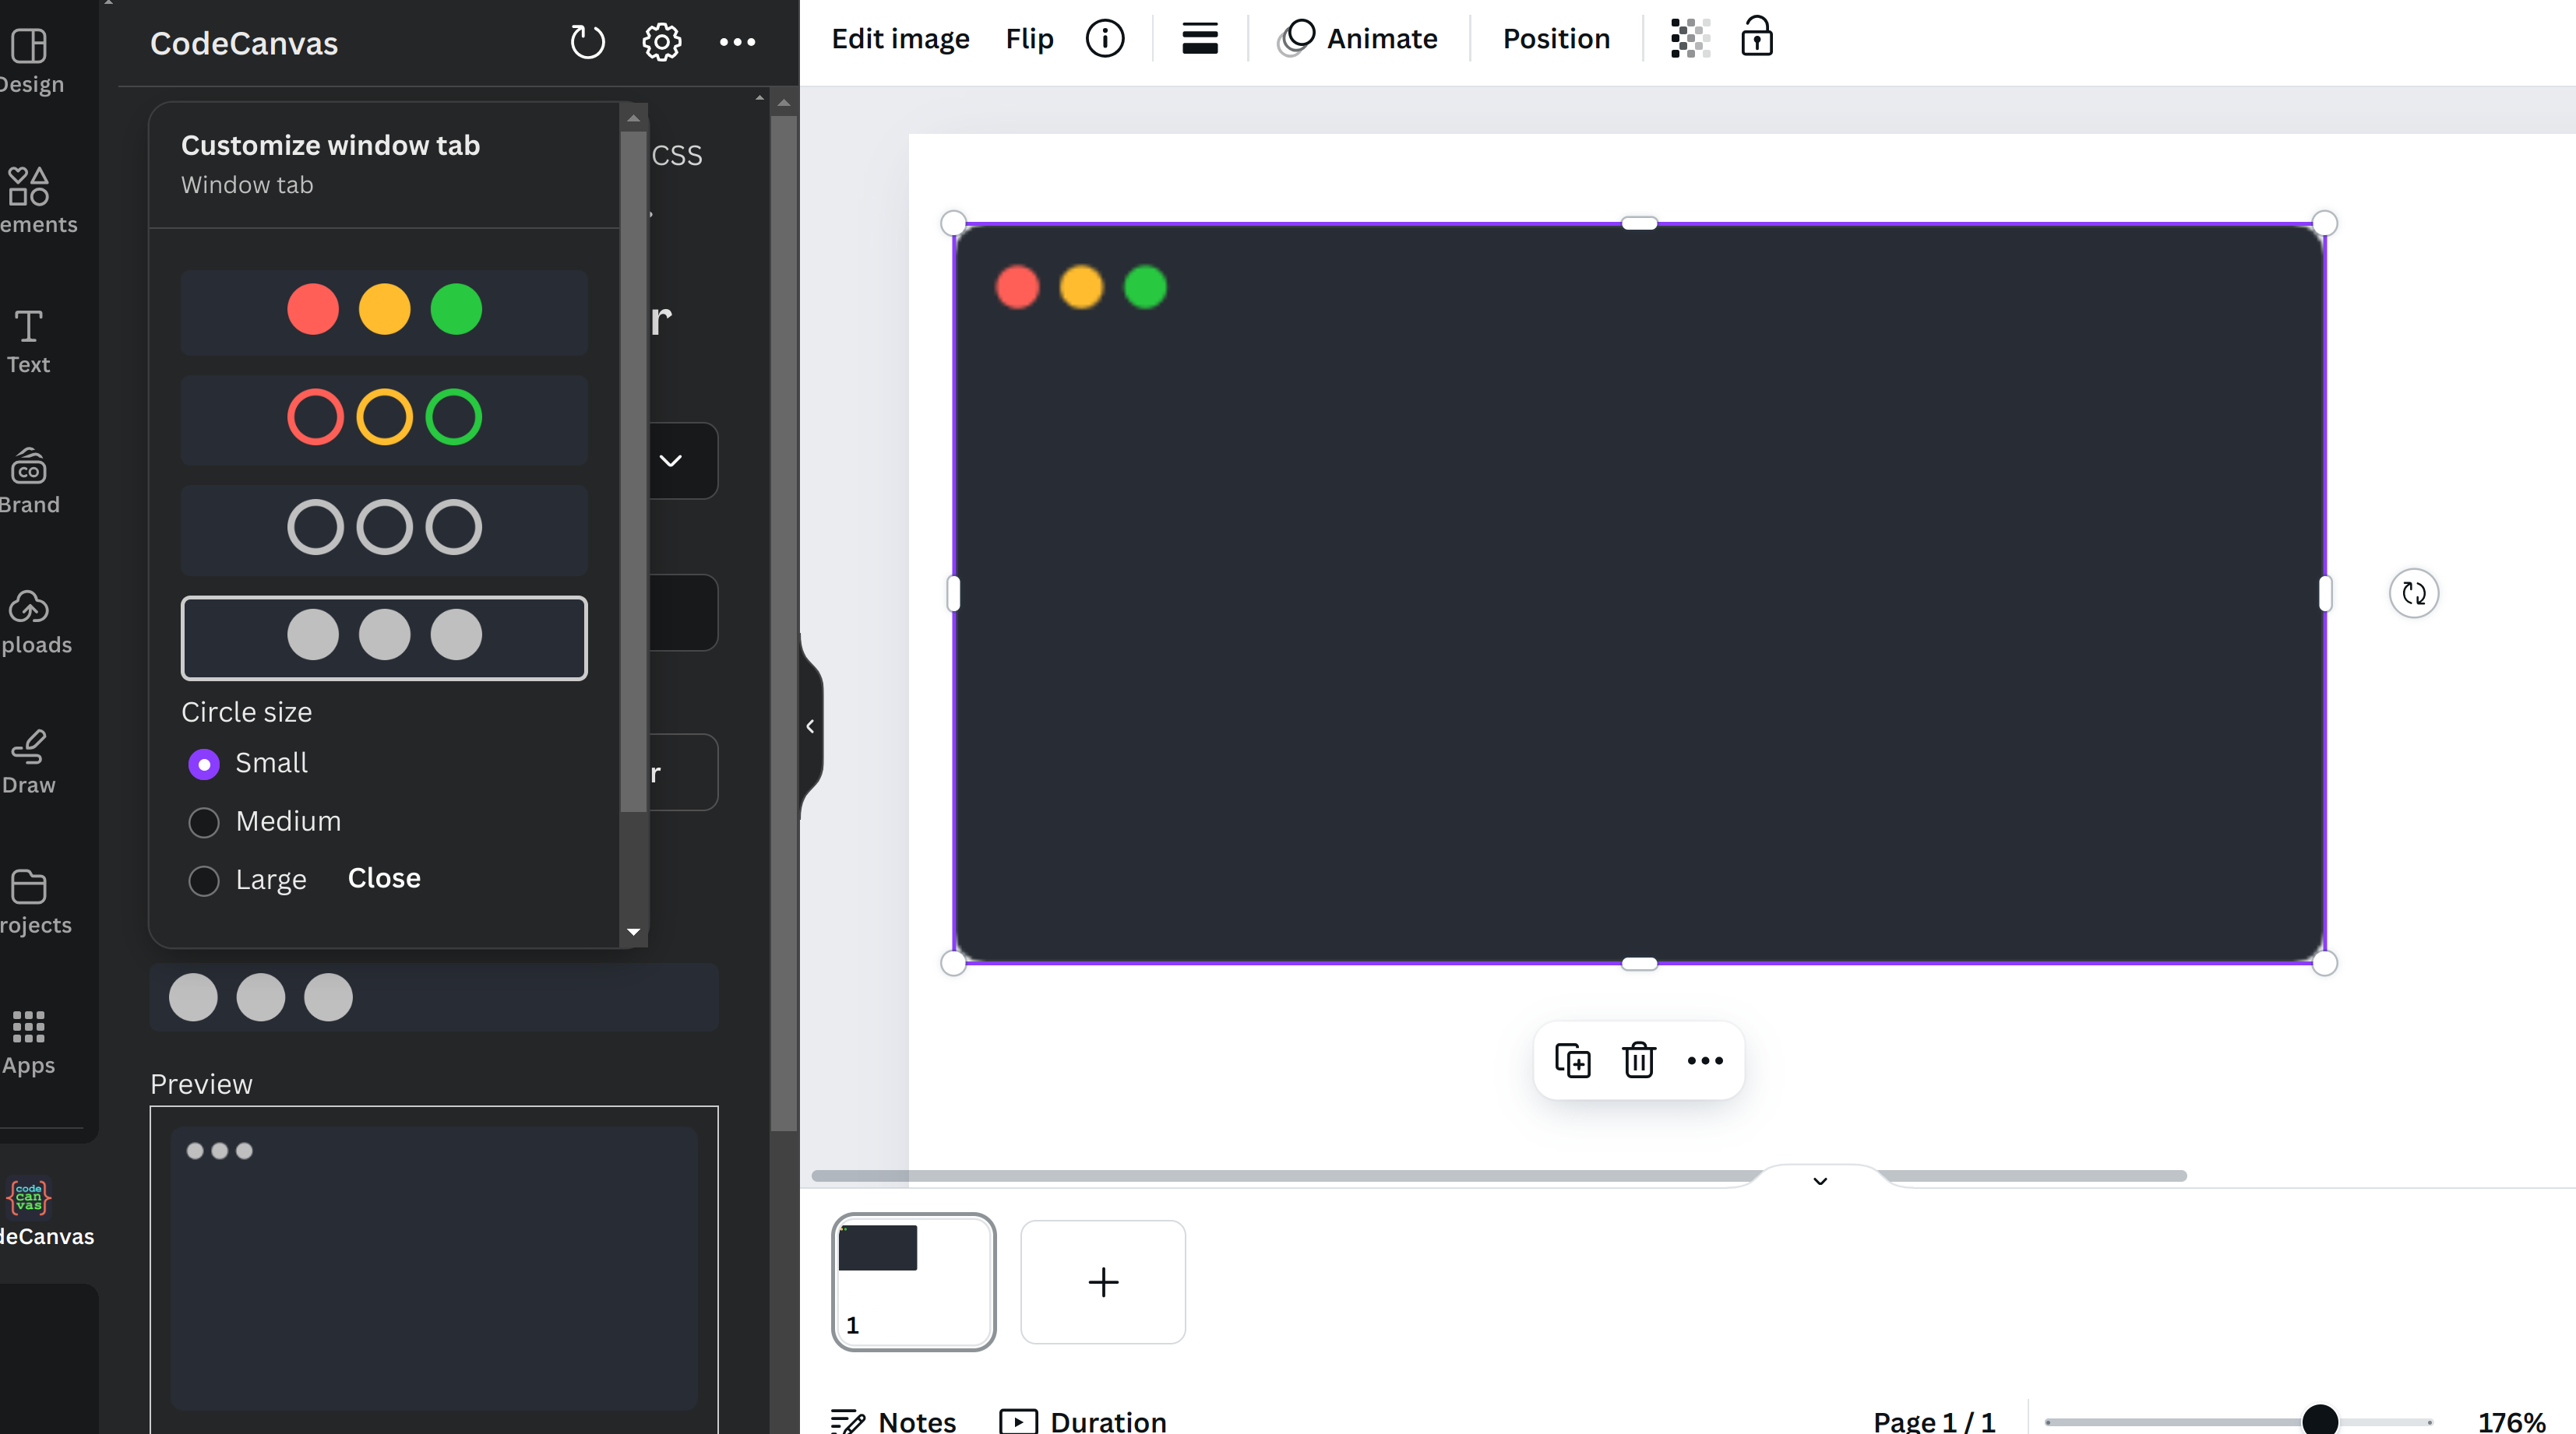Open CodeCanvas settings gear
The width and height of the screenshot is (2576, 1434).
pyautogui.click(x=661, y=42)
